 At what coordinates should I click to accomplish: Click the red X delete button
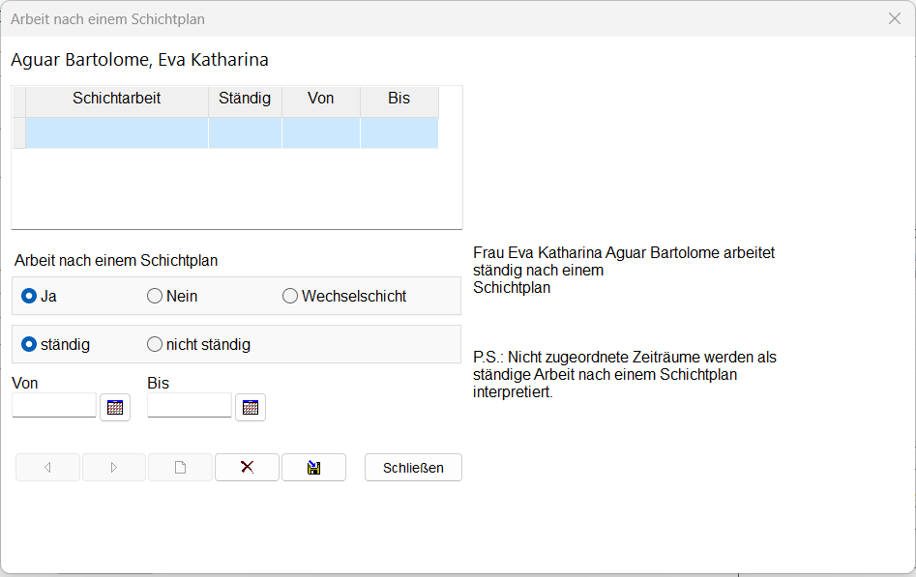coord(247,468)
